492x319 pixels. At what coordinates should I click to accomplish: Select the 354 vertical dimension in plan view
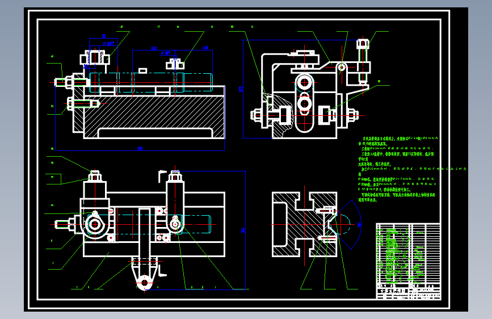pyautogui.click(x=243, y=230)
